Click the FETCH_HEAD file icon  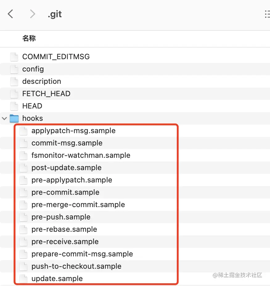click(x=14, y=94)
